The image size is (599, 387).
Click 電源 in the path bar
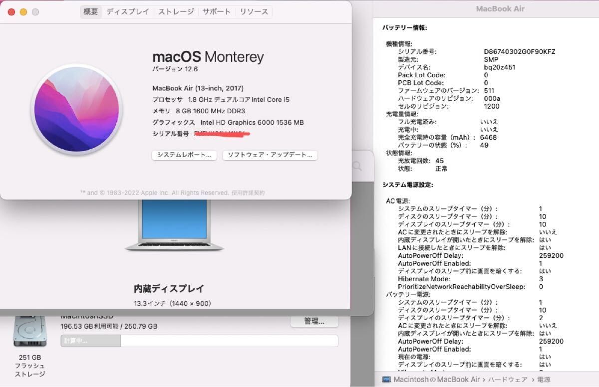(x=544, y=380)
